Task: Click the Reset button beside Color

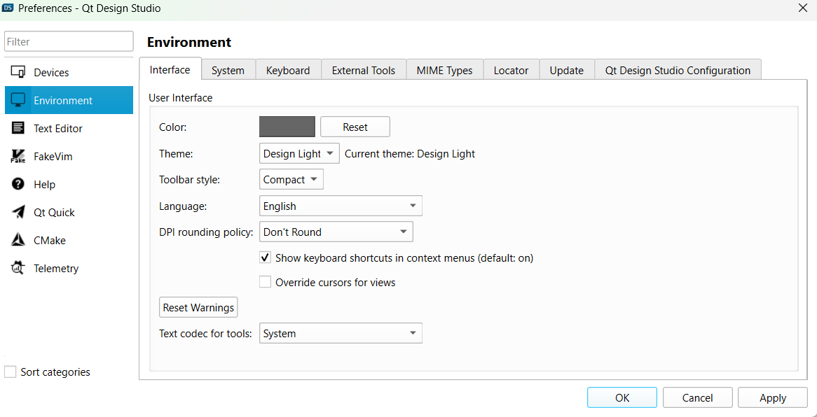Action: (x=355, y=127)
